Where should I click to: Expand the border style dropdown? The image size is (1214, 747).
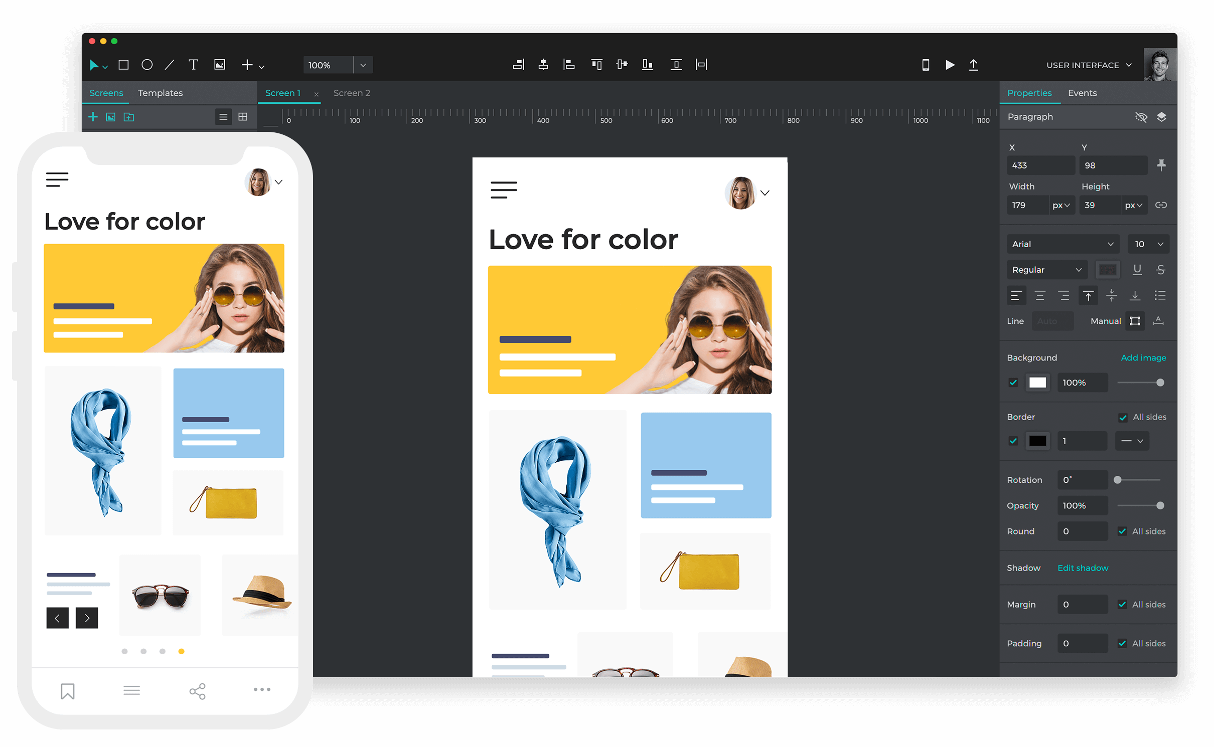(x=1132, y=442)
